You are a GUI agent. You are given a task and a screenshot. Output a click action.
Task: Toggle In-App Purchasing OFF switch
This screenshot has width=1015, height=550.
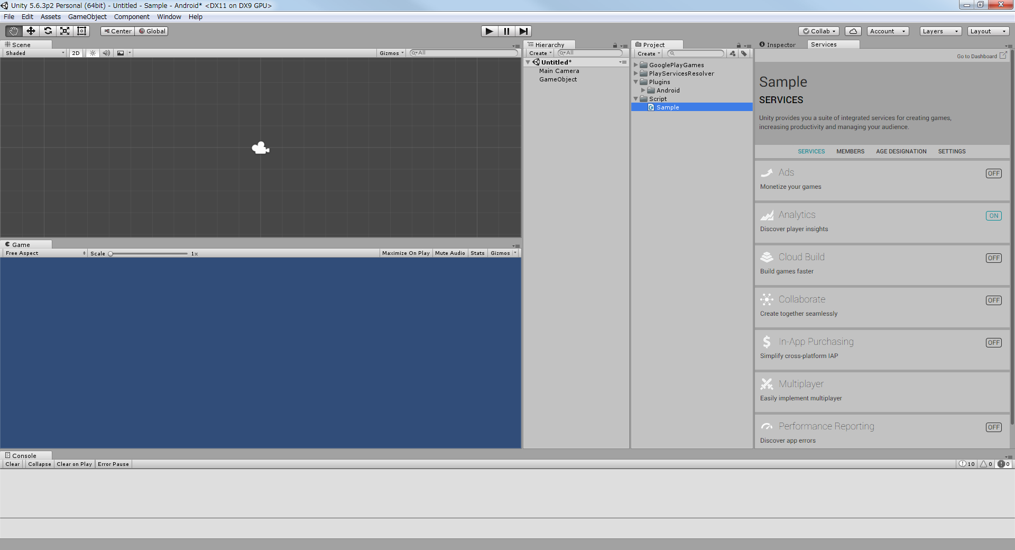coord(994,343)
